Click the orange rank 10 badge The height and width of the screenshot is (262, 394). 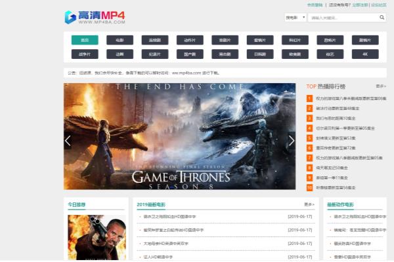click(x=309, y=187)
